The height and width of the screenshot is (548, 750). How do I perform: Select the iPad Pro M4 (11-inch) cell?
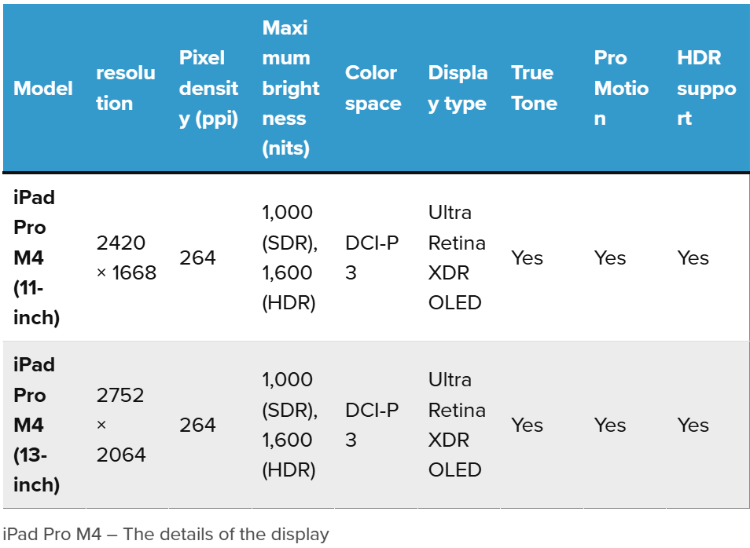click(37, 258)
